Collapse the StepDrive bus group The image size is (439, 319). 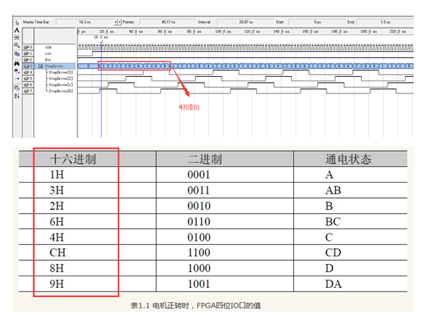(x=41, y=65)
